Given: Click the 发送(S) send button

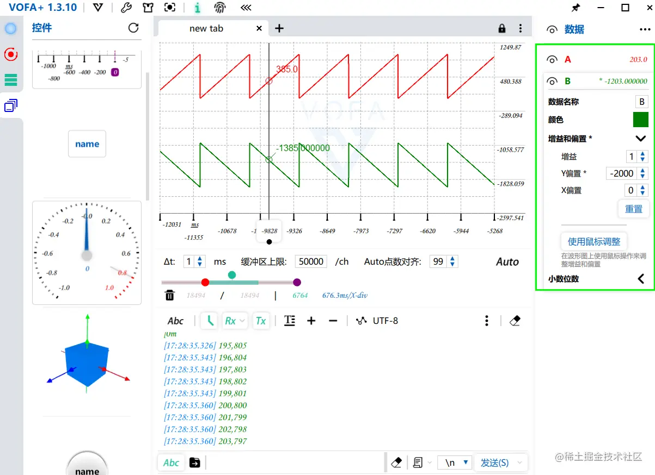Looking at the screenshot, I should pos(494,462).
